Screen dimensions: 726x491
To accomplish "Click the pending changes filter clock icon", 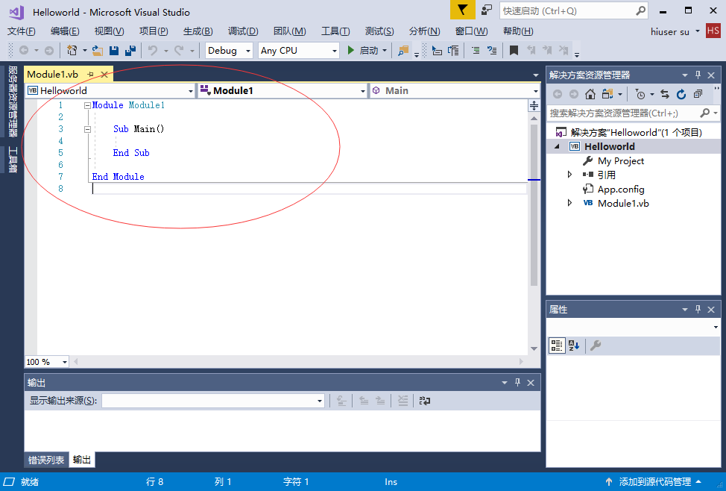I will [x=640, y=94].
